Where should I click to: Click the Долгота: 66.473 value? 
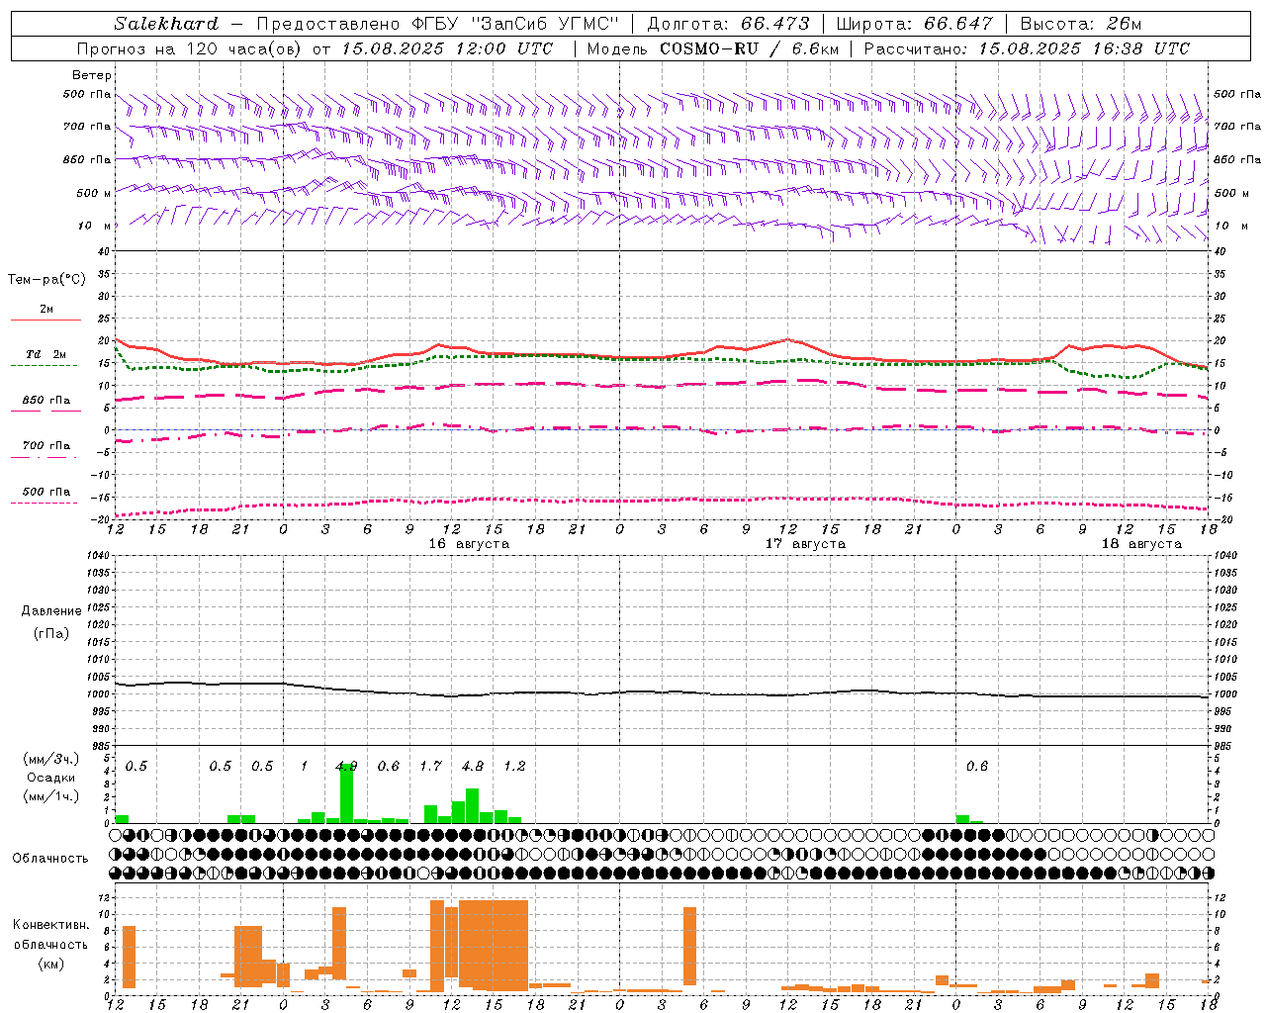tap(728, 24)
